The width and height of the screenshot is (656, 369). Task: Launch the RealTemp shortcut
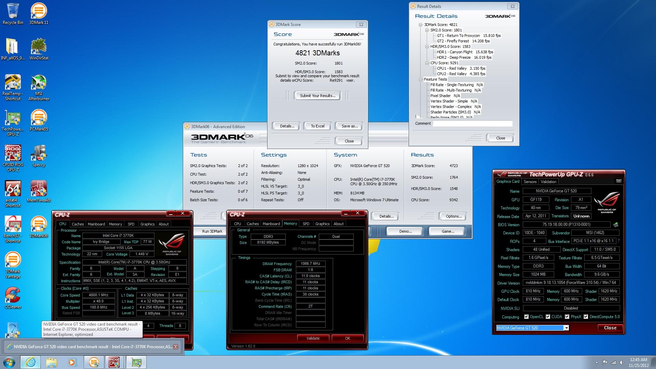pyautogui.click(x=13, y=87)
